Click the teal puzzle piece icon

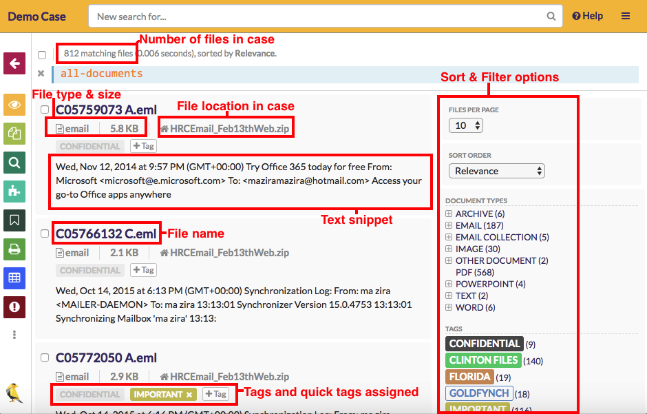click(x=14, y=191)
